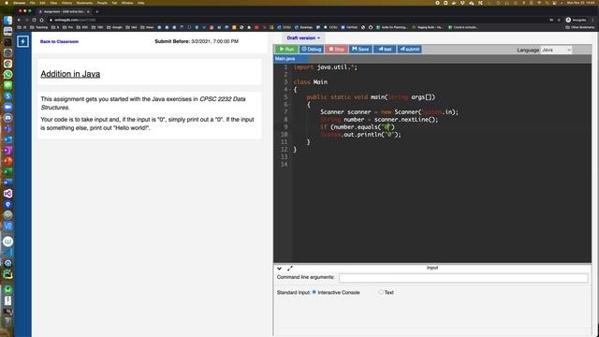The image size is (599, 337).
Task: Open Finder from the Dock
Action: pos(7,21)
